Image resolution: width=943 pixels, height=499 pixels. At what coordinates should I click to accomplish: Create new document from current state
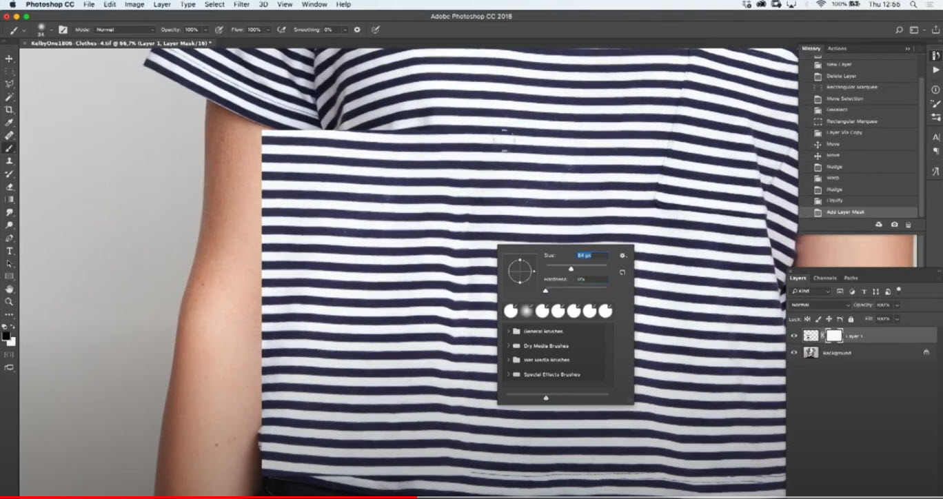coord(879,225)
